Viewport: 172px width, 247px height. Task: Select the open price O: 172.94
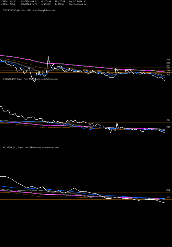click(46, 1)
